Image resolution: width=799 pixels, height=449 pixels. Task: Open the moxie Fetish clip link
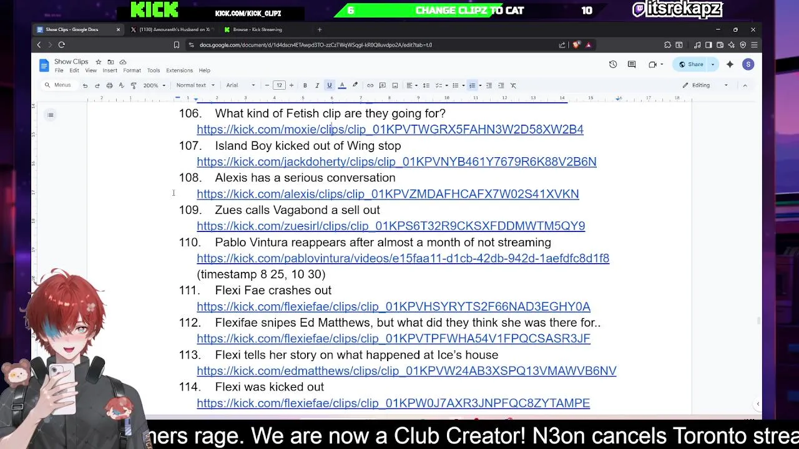click(390, 129)
